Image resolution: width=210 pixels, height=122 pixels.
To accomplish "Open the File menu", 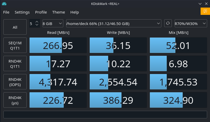I will (x=6, y=12).
